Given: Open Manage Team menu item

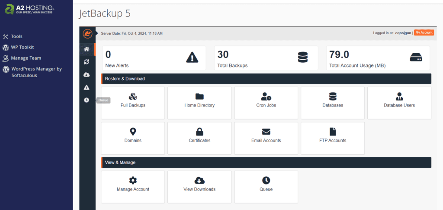Looking at the screenshot, I should point(26,58).
